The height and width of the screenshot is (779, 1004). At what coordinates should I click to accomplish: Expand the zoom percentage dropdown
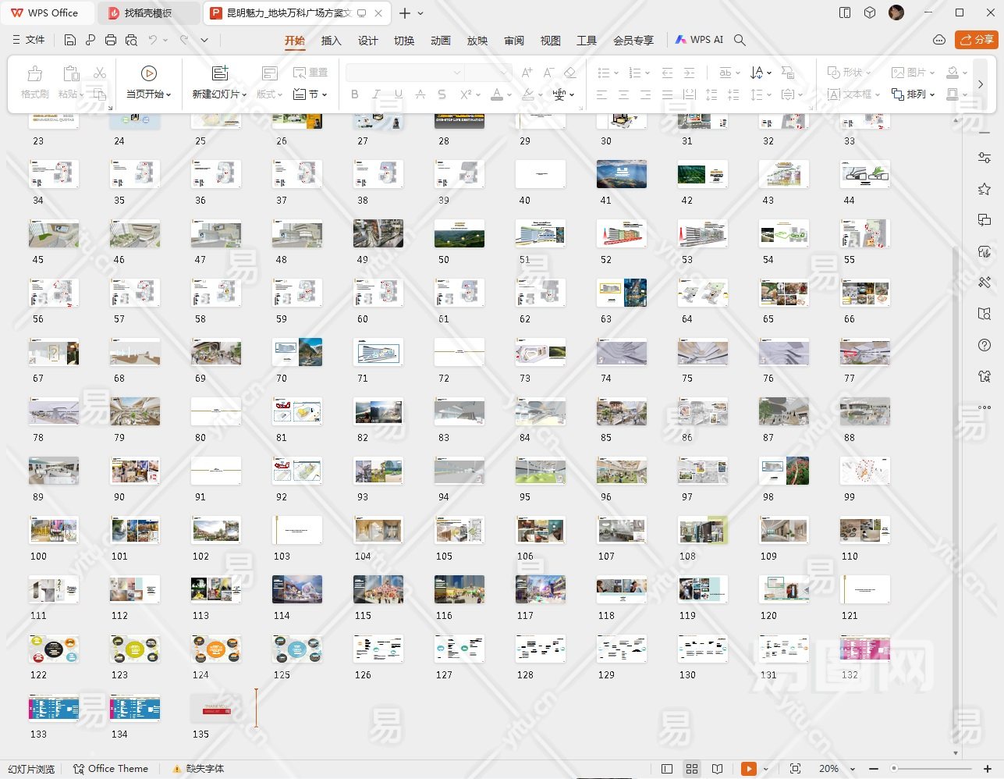coord(853,769)
